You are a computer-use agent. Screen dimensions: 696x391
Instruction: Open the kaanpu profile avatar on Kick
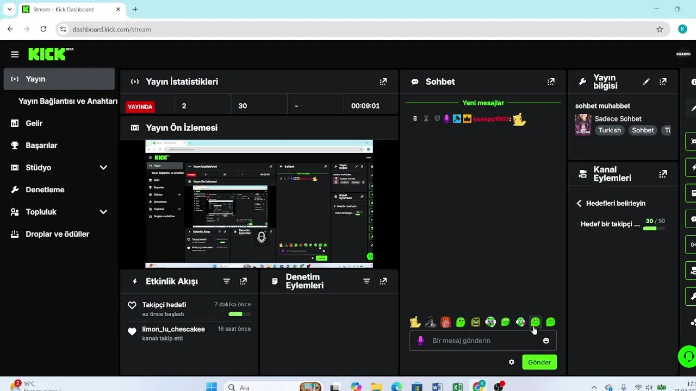(683, 54)
